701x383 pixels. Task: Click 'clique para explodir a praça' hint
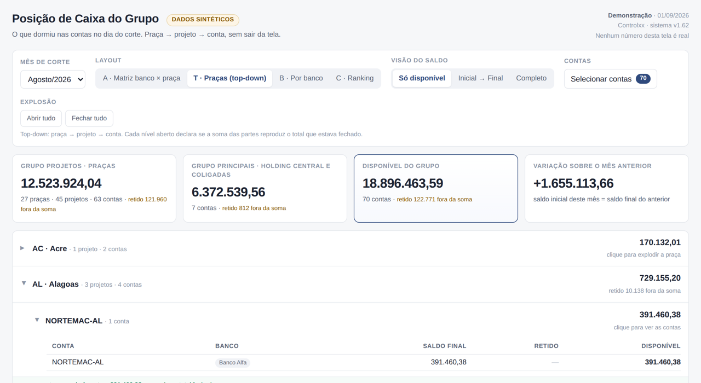643,255
